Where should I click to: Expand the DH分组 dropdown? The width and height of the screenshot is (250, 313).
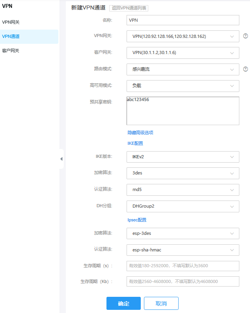coord(183,206)
